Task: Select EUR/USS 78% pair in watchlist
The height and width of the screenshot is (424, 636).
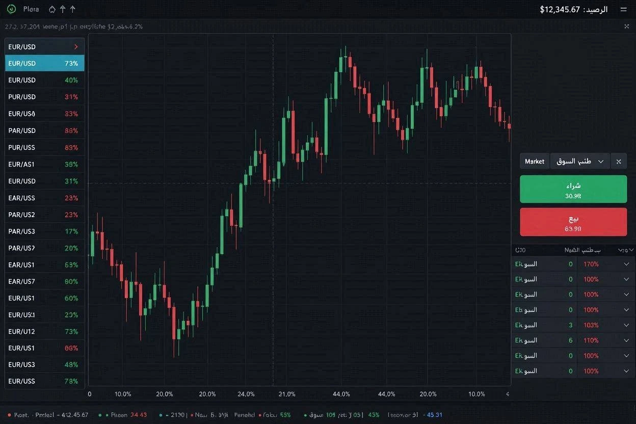Action: [45, 381]
